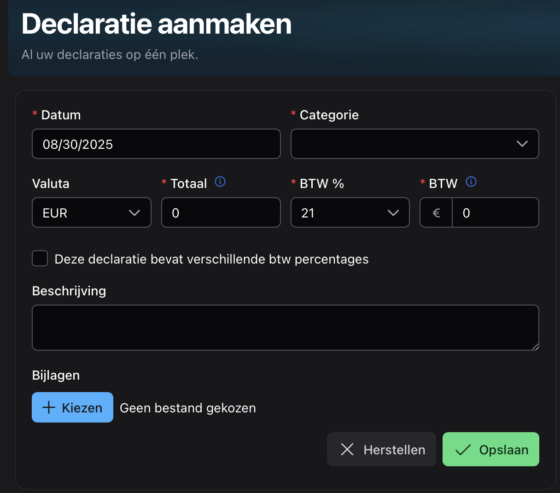
Task: Expand the Valuta dropdown showing EUR
Action: [x=91, y=212]
